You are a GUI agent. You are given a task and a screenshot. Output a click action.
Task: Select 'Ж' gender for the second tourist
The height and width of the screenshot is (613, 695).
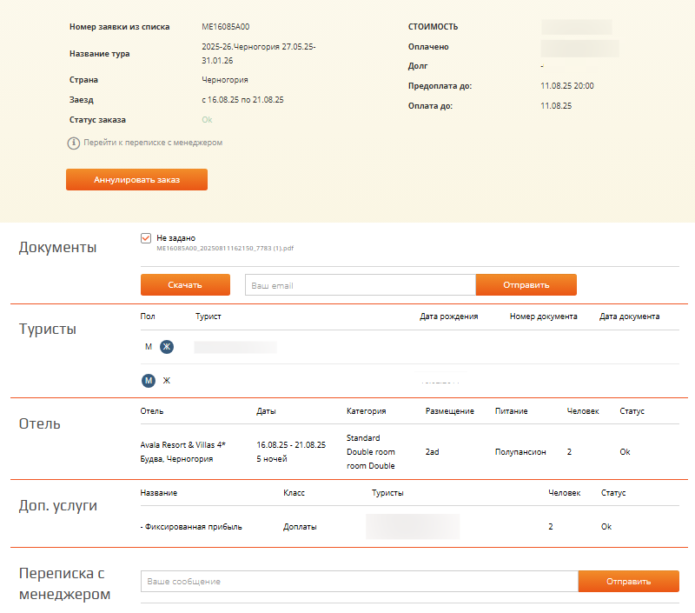(167, 380)
